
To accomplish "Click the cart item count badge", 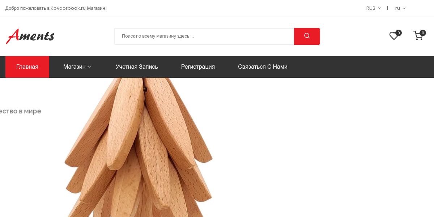I will point(423,33).
